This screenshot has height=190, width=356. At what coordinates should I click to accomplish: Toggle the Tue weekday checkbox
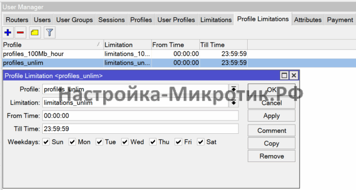point(99,142)
